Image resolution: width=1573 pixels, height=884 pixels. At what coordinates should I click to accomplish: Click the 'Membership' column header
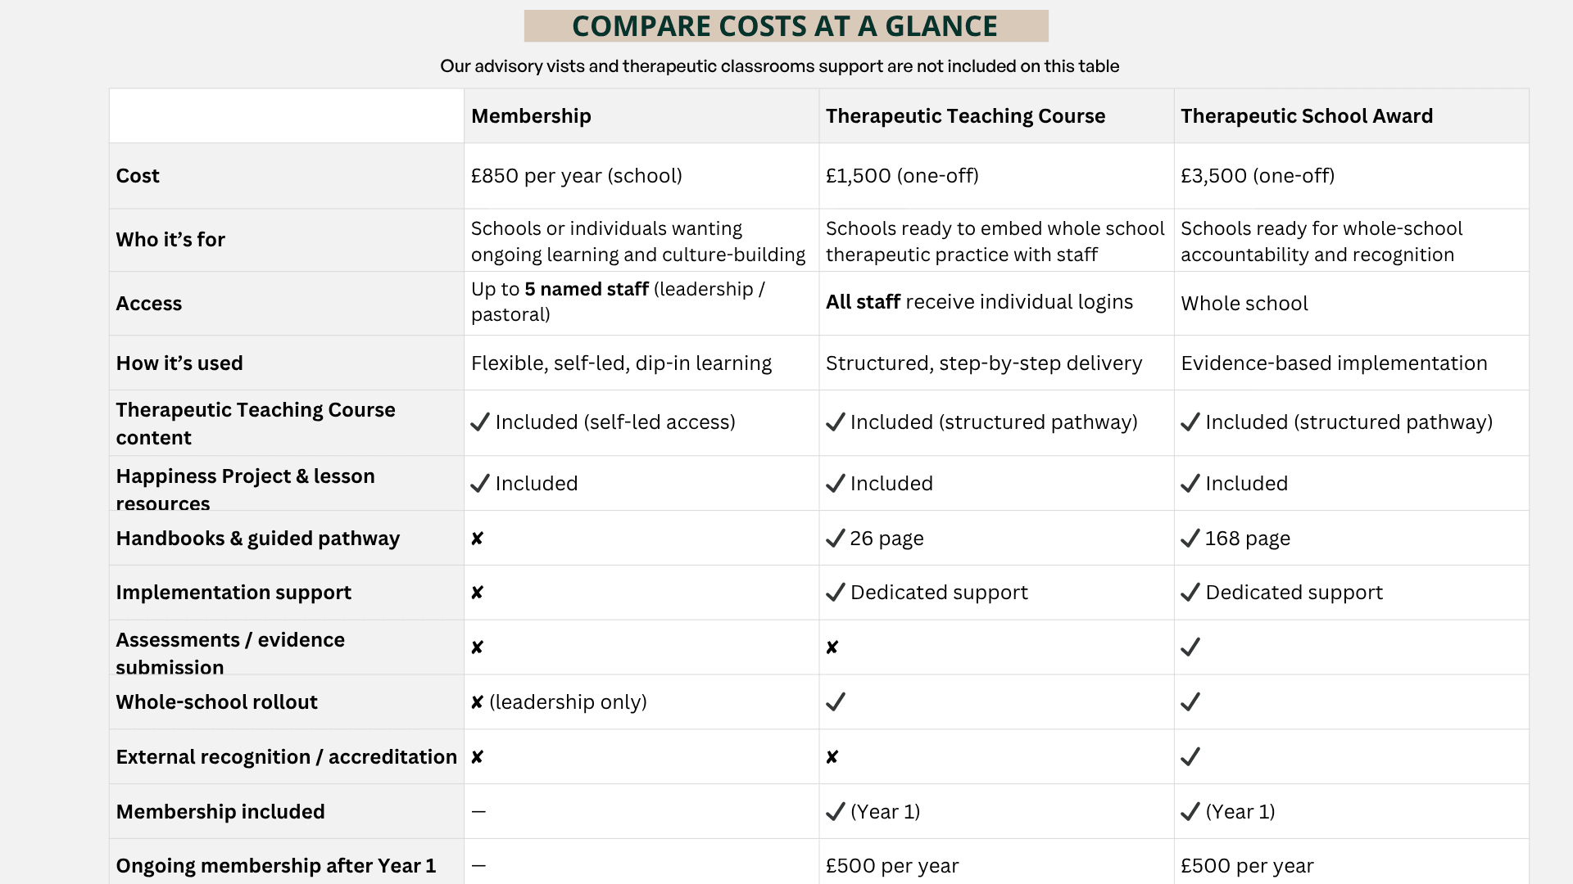click(531, 116)
